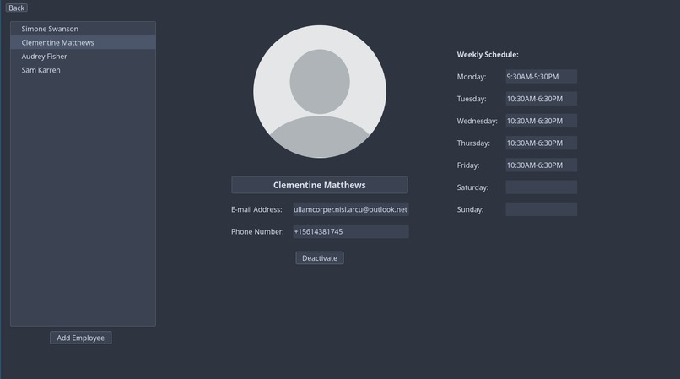This screenshot has height=379, width=680.
Task: Click the Saturday label
Action: pos(472,187)
